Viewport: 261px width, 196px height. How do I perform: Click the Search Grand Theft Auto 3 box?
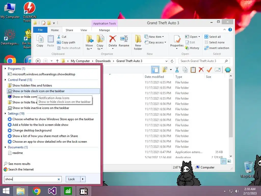(204, 61)
